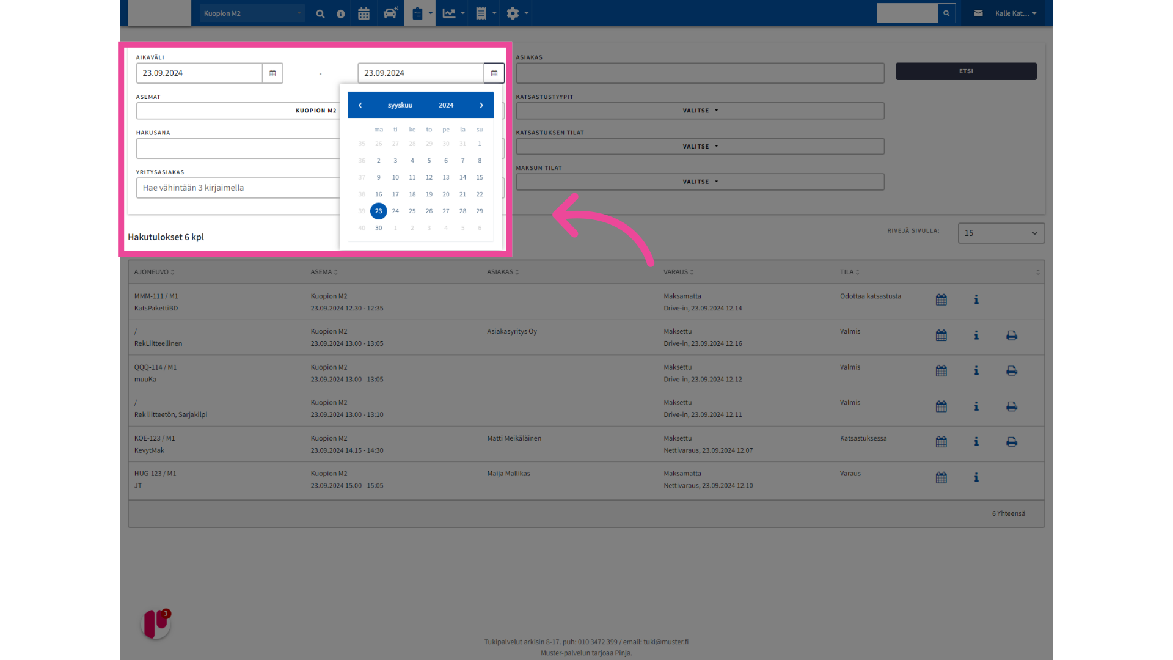Click the magnifier search icon in the toolbar
This screenshot has width=1173, height=660.
[x=320, y=13]
